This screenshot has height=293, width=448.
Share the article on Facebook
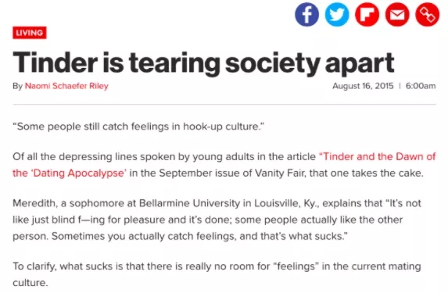[x=306, y=14]
